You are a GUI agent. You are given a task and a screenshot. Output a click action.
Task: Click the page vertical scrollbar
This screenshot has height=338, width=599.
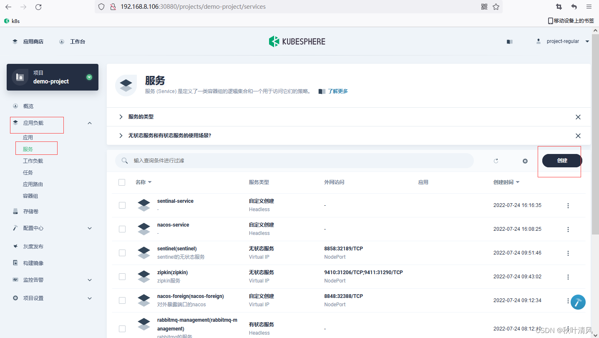pyautogui.click(x=595, y=134)
